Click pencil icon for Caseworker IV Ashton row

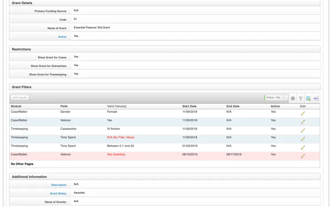click(303, 131)
